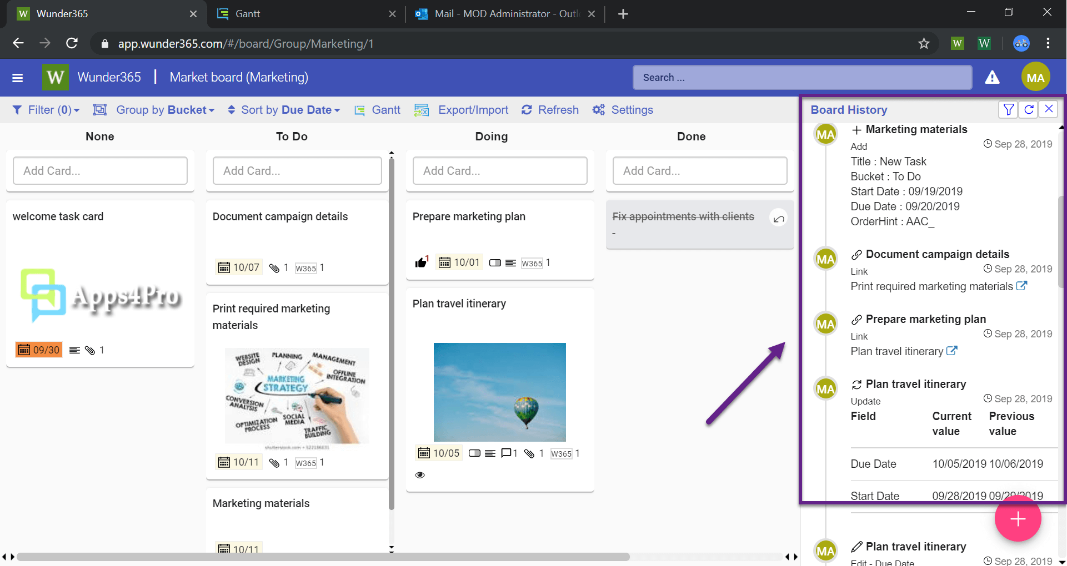Open the hamburger navigation menu
The width and height of the screenshot is (1067, 566).
point(17,78)
